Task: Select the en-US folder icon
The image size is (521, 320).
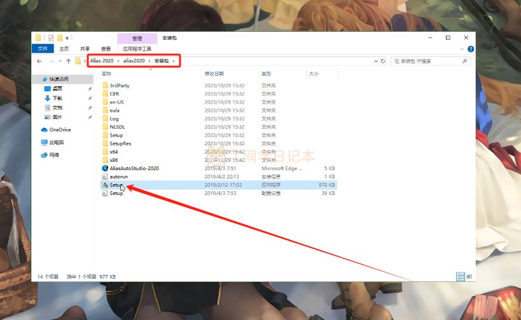Action: tap(105, 102)
